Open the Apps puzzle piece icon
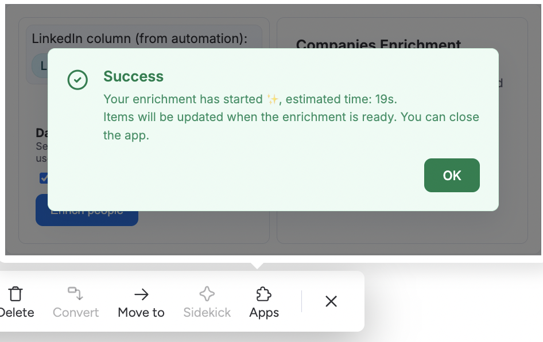Viewport: 543px width, 342px height. (264, 294)
